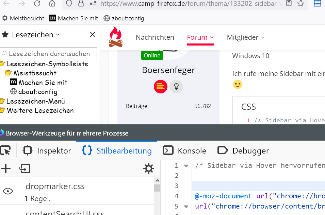The height and width of the screenshot is (215, 325).
Task: Import a style sheet file
Action: pyautogui.click(x=25, y=168)
